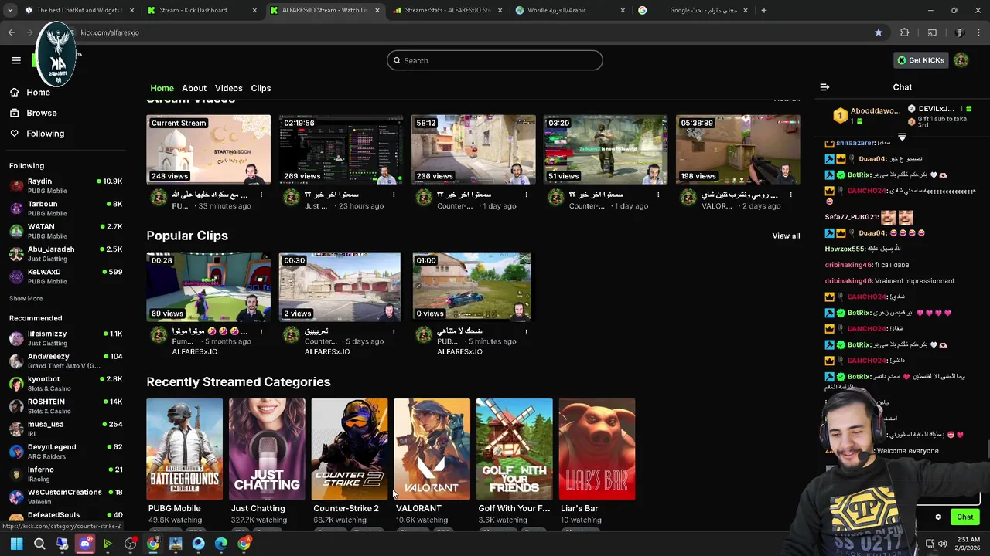Viewport: 990px width, 556px height.
Task: Click the Home sidebar icon
Action: point(14,92)
